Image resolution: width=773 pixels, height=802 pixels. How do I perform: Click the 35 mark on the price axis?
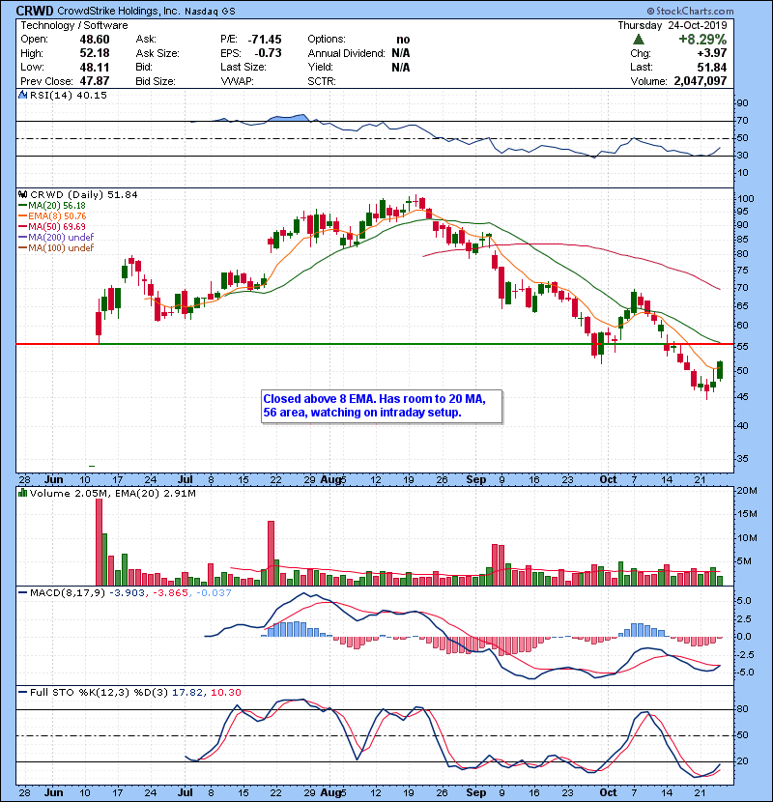pos(742,459)
